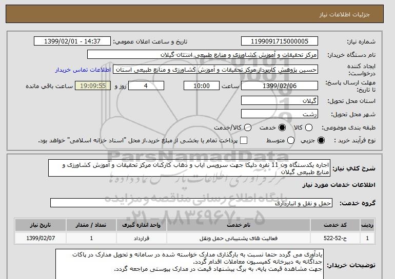Screen dimensions: 395x279
Task: Click the days remaining field showing 4
Action: pyautogui.click(x=146, y=85)
